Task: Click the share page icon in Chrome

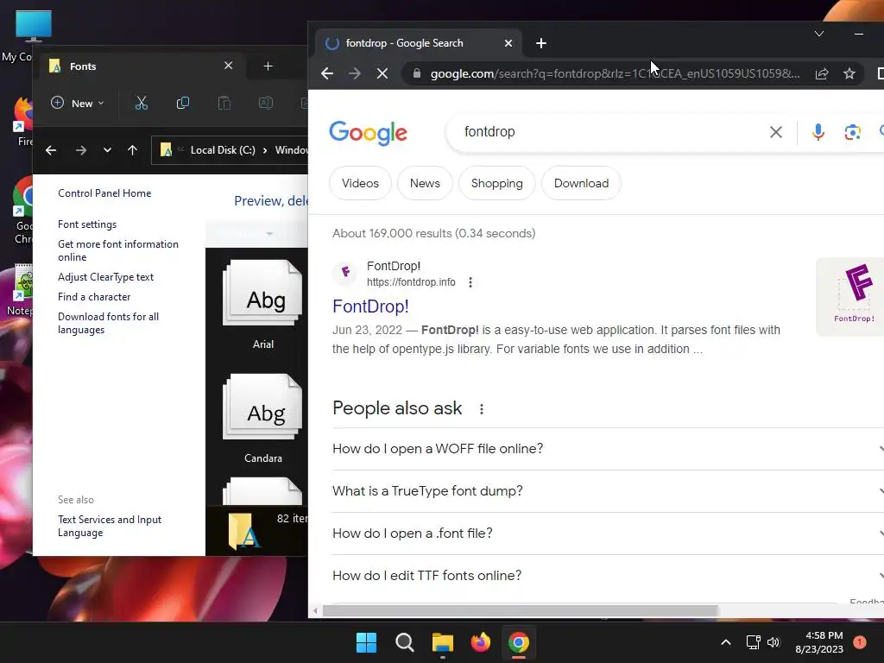Action: pos(822,73)
